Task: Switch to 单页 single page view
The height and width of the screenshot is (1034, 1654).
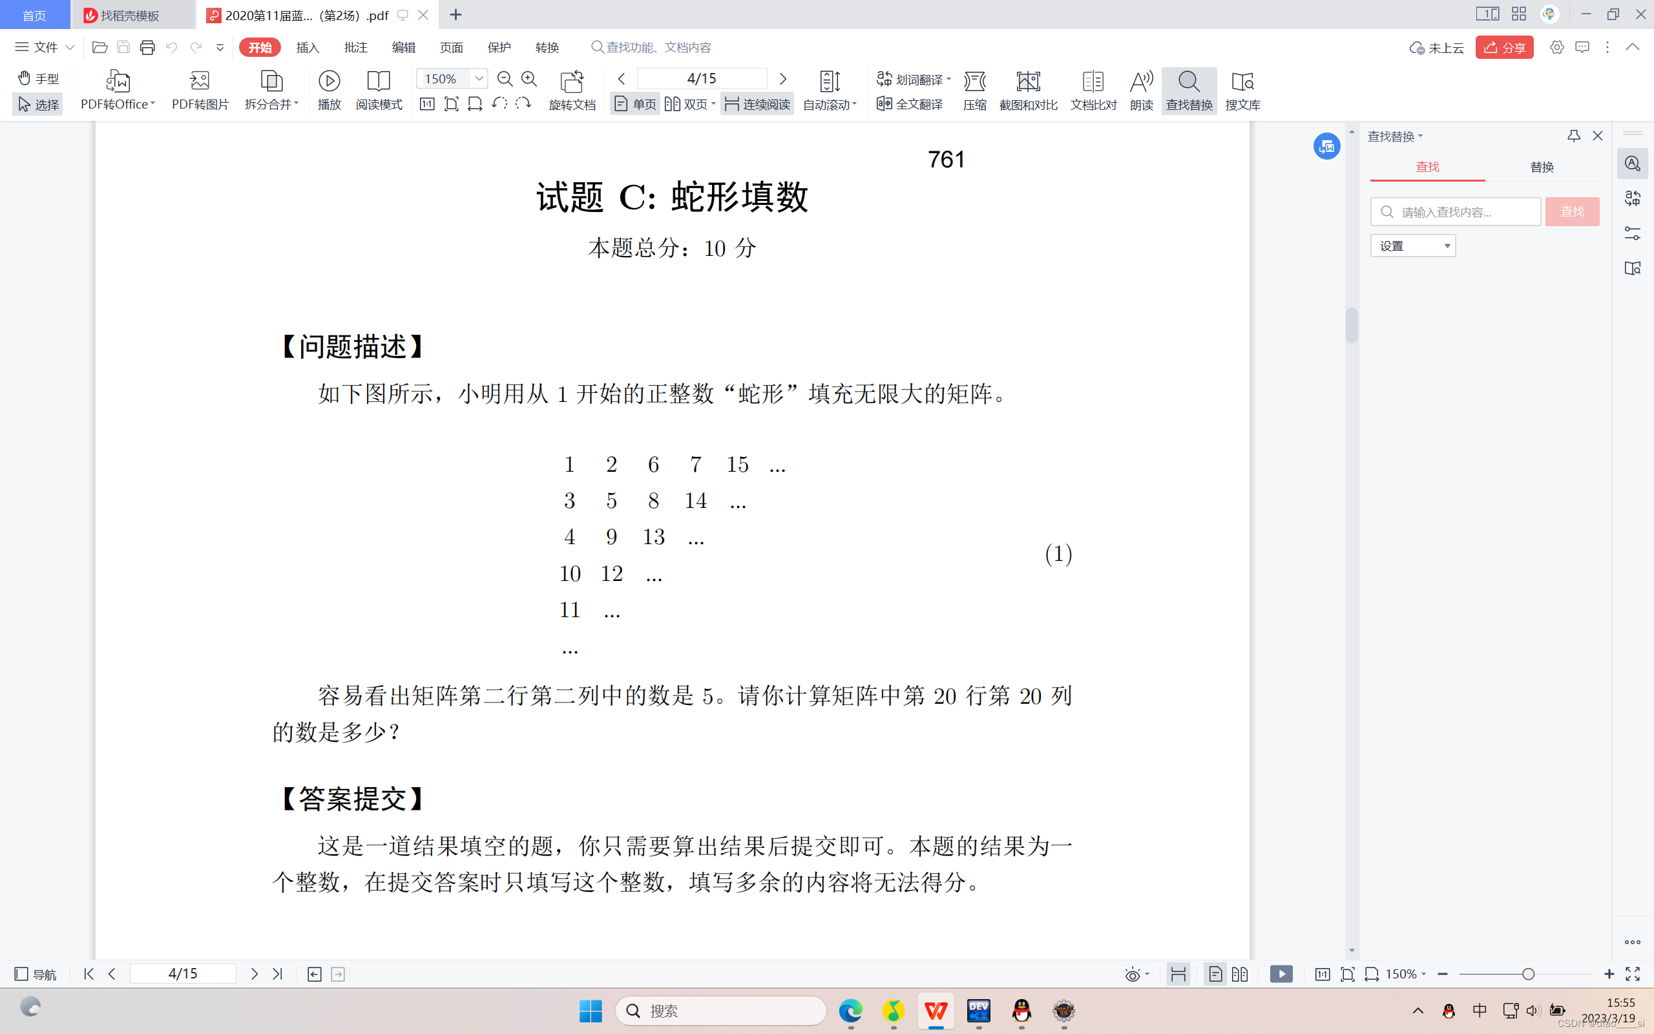Action: [x=635, y=104]
